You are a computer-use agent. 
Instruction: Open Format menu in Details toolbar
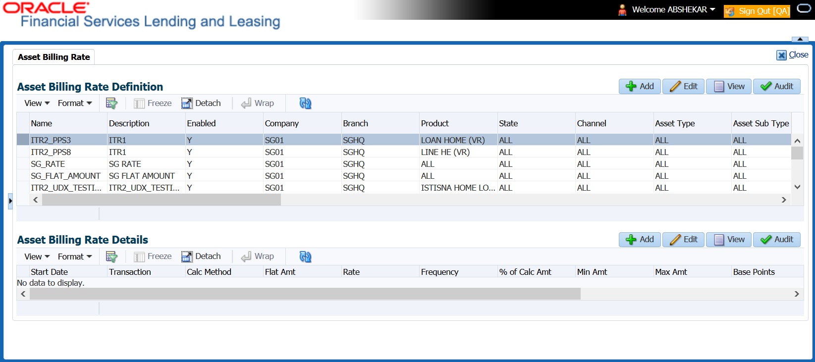point(75,257)
